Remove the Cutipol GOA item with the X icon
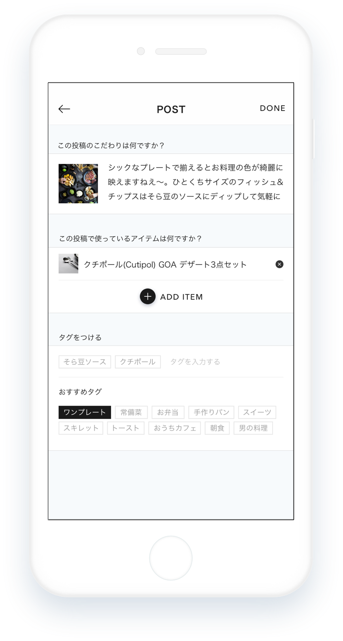Screen dimensions: 343x641 [279, 264]
